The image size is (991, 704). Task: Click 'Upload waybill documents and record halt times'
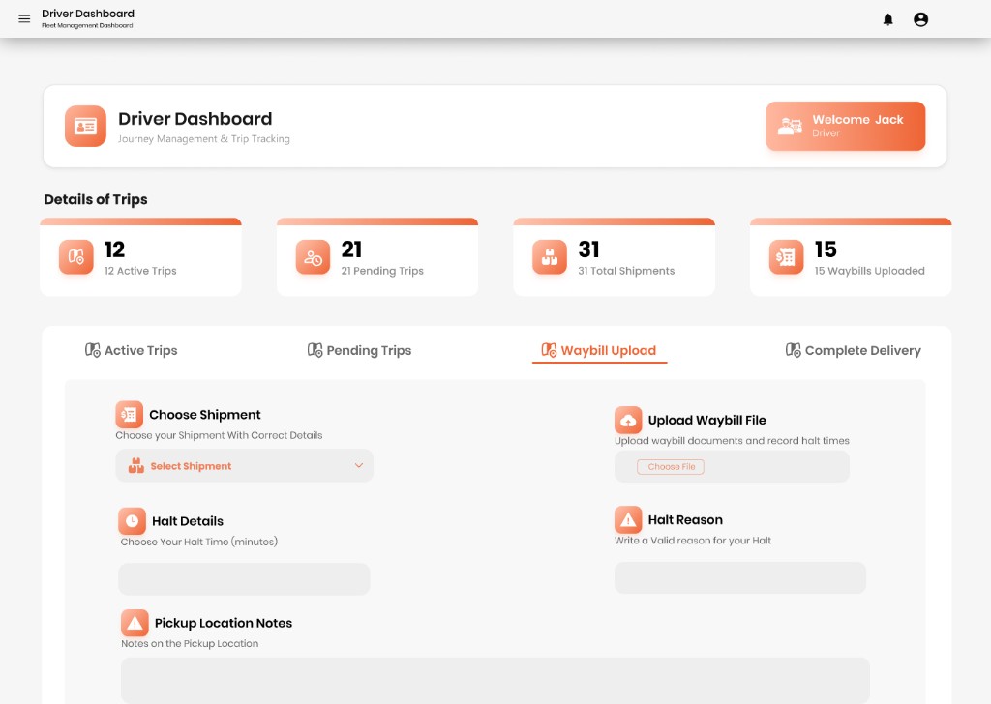pos(732,441)
